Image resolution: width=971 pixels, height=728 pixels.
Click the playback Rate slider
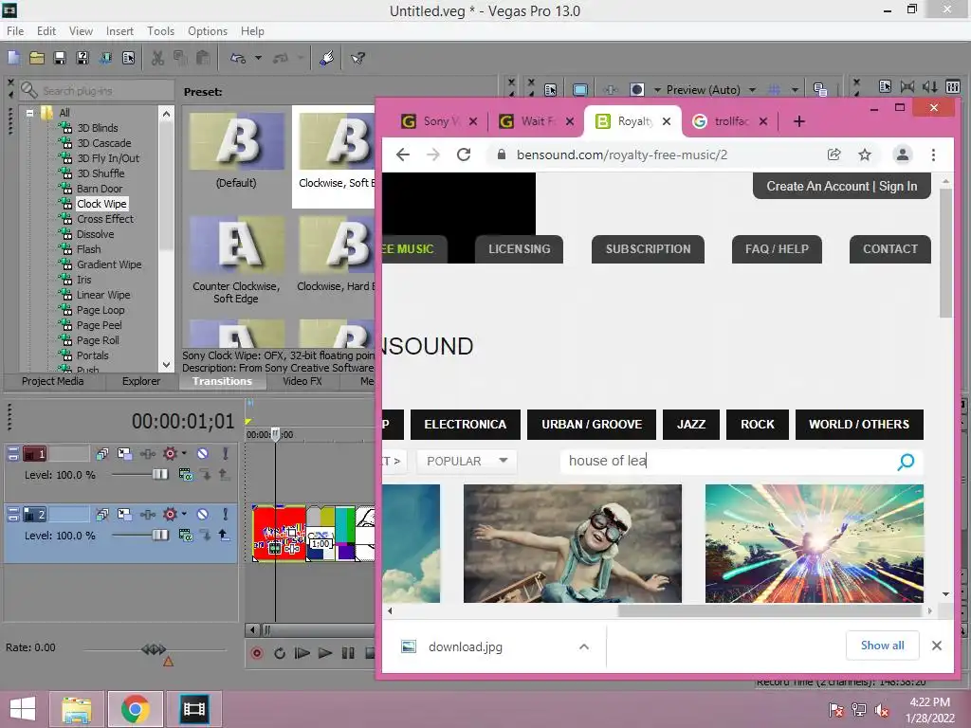coord(154,649)
